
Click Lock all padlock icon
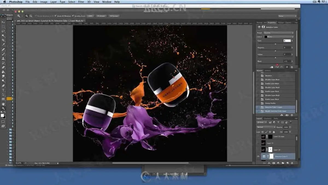pos(274,132)
